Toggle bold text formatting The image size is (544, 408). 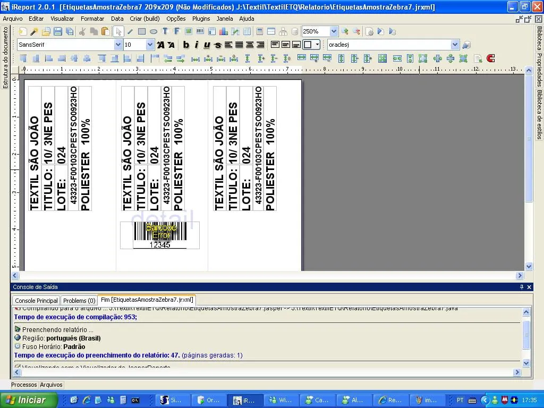click(x=186, y=45)
